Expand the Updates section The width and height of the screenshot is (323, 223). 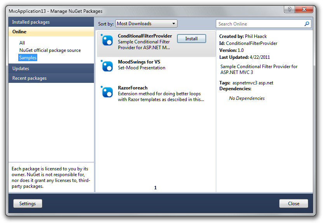pyautogui.click(x=51, y=69)
